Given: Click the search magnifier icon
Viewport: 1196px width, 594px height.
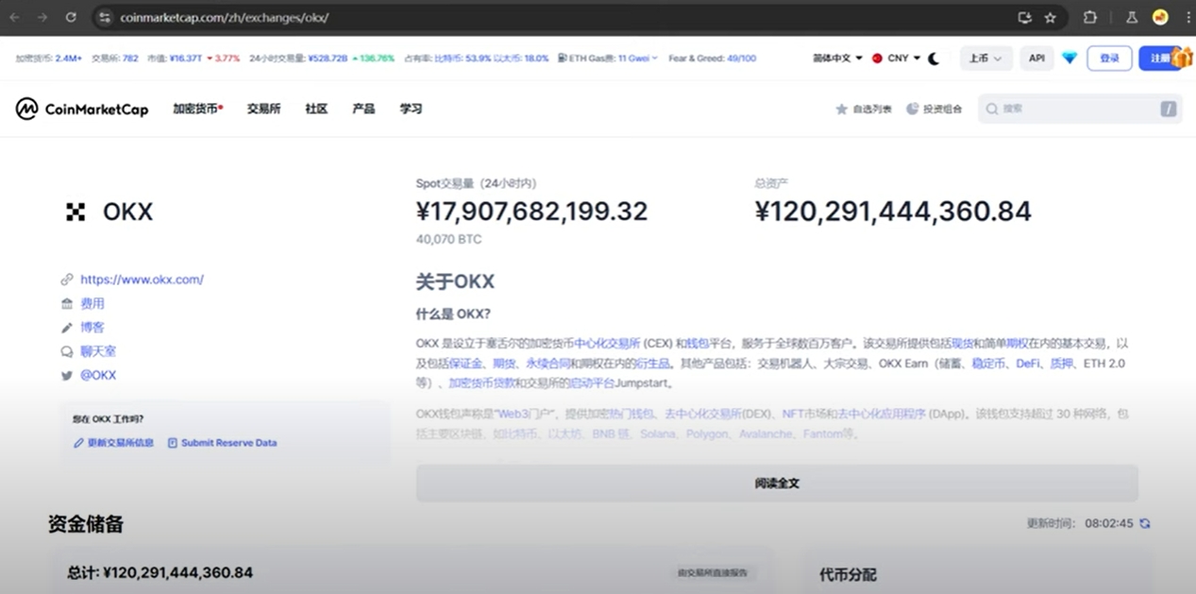Looking at the screenshot, I should 992,110.
